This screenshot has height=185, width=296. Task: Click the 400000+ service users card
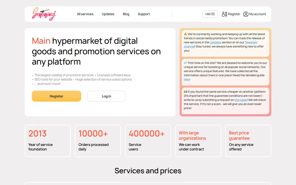point(148,141)
